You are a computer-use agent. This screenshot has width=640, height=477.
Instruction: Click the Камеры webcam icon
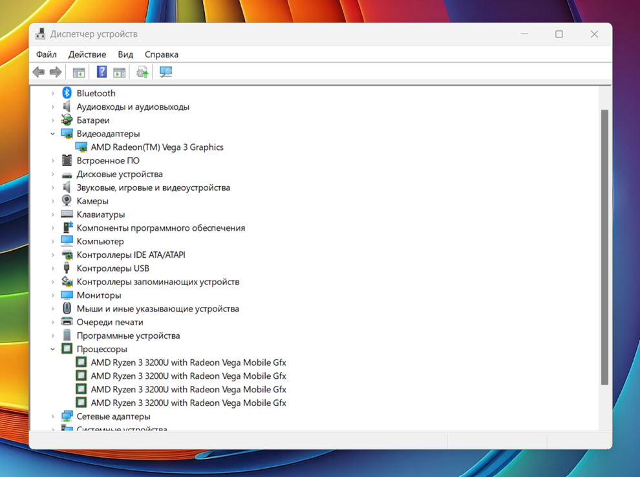[67, 201]
